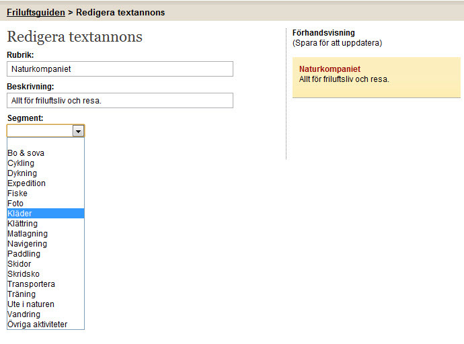The height and width of the screenshot is (344, 464).
Task: Click the large "Redigera textannons" page heading
Action: [x=75, y=37]
